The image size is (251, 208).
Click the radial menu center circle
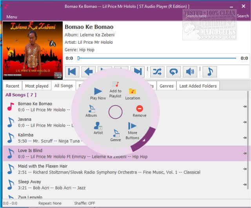pos(115,113)
